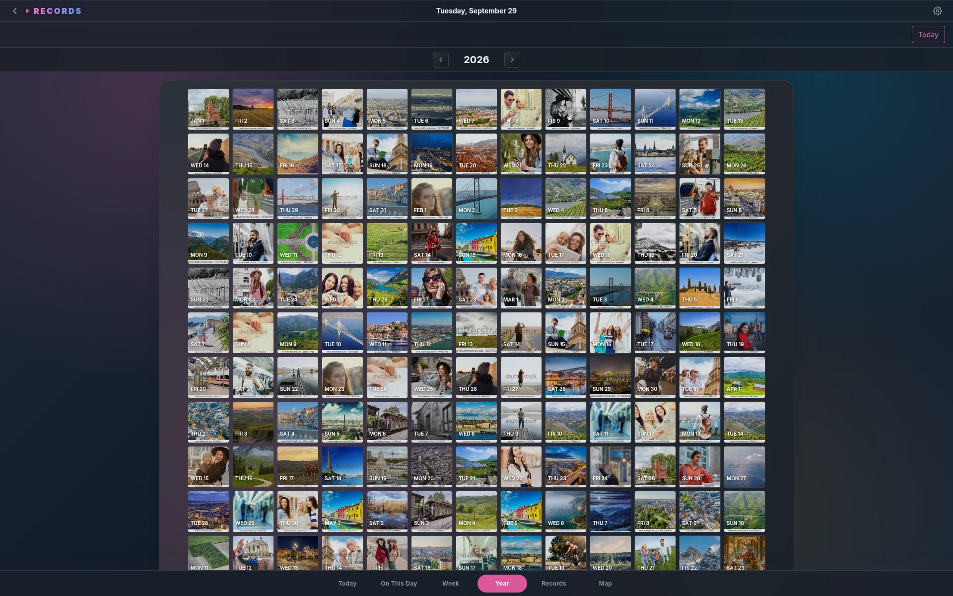The image size is (953, 596).
Task: Open the TUE 19 cyclist thumbnail
Action: point(566,553)
